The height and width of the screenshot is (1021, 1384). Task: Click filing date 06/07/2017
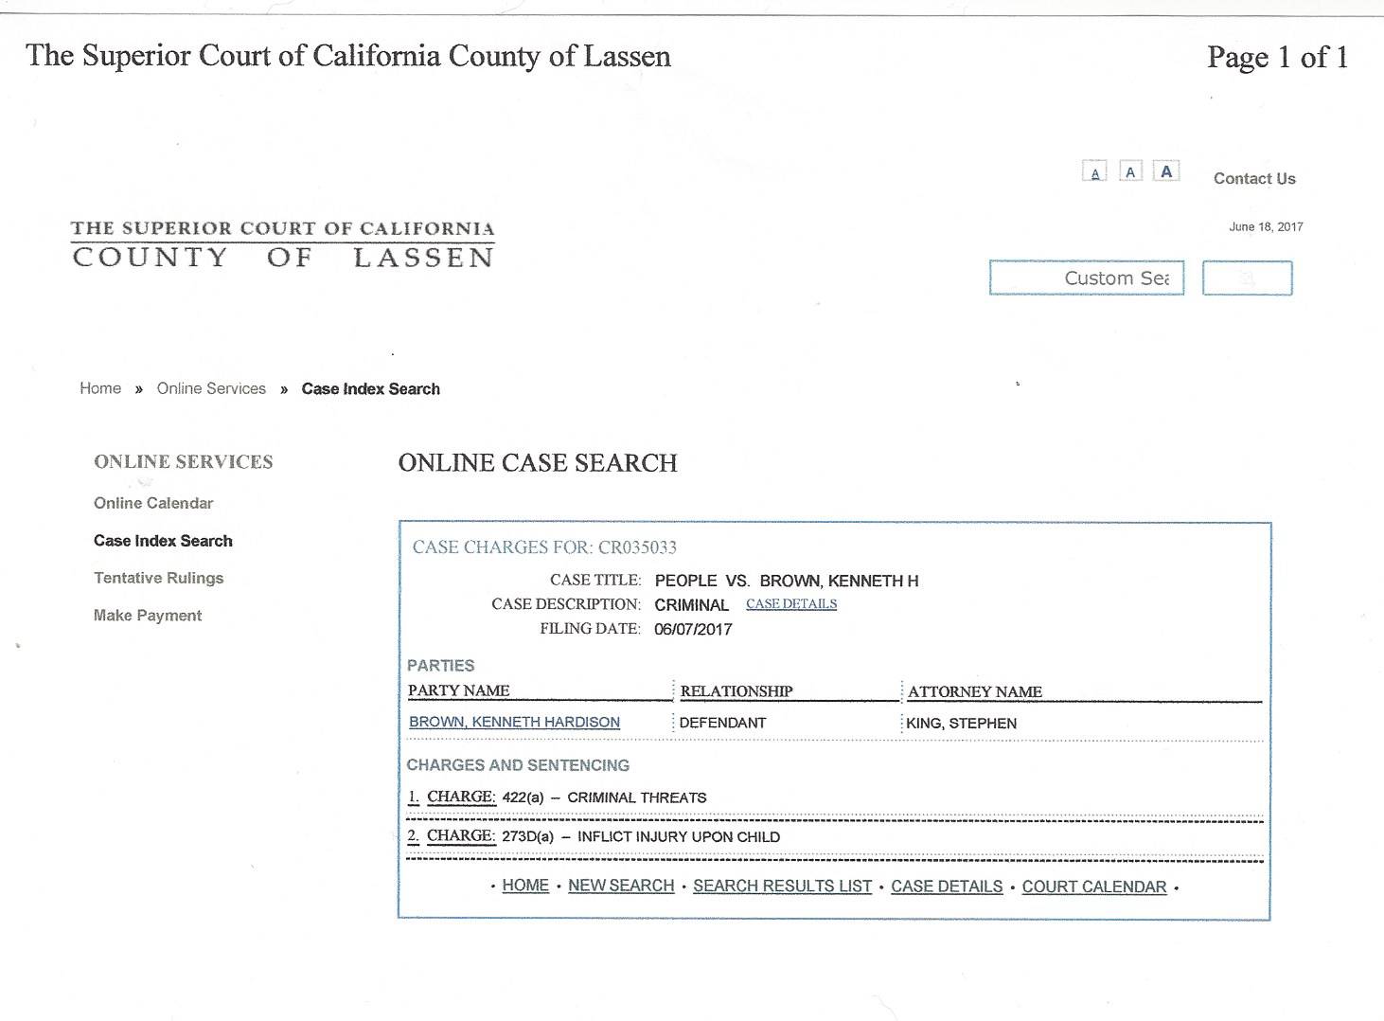pos(693,630)
